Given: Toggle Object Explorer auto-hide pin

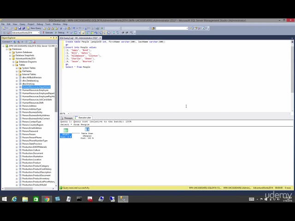Looking at the screenshot, I should pos(53,38).
